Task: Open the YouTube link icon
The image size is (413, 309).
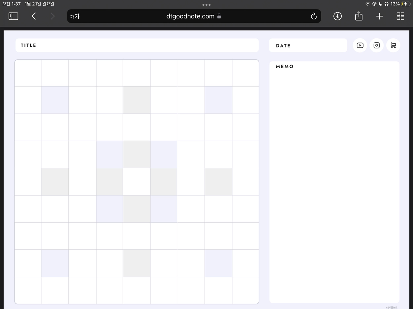Action: 360,45
